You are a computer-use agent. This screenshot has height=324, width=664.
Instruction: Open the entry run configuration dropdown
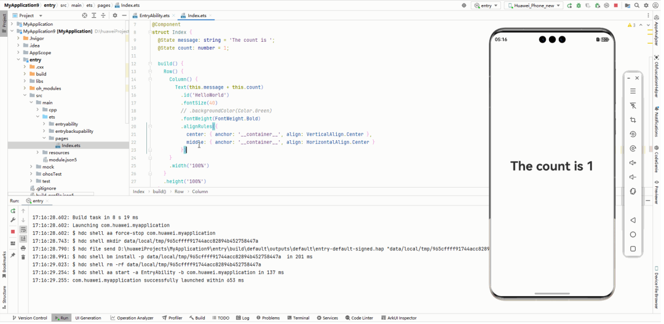coord(486,6)
